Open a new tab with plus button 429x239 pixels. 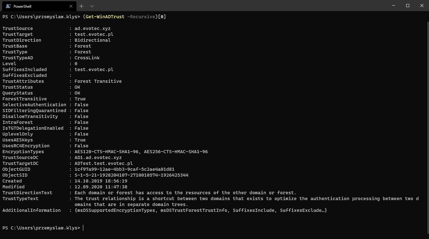(81, 6)
